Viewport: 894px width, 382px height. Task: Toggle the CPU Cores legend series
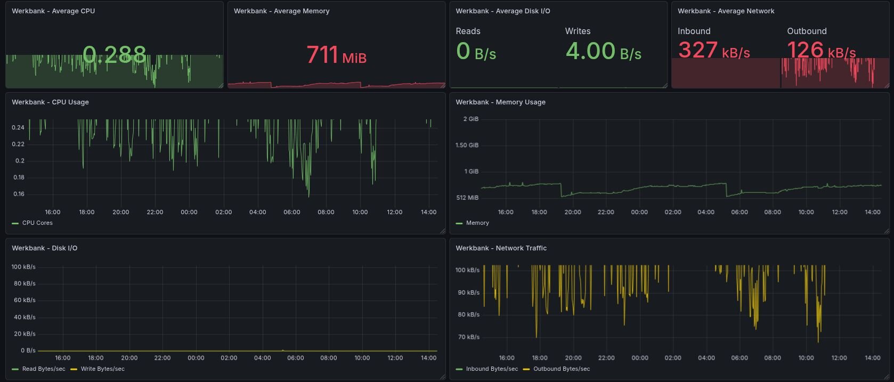pyautogui.click(x=37, y=223)
